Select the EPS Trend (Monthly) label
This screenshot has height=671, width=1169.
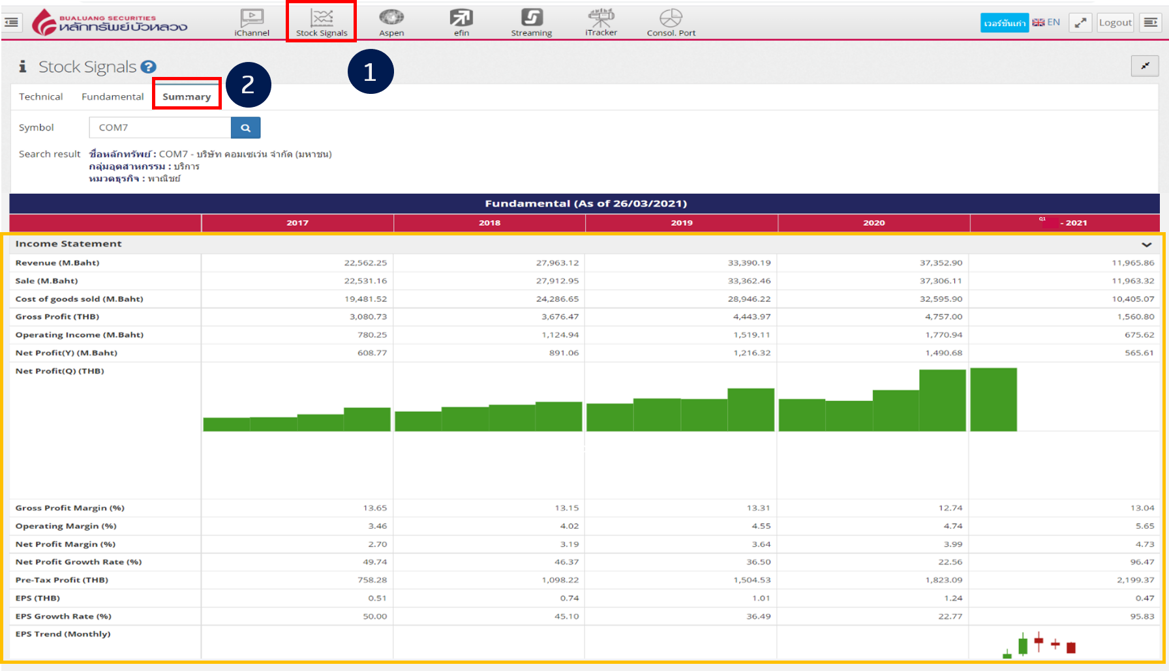coord(63,634)
